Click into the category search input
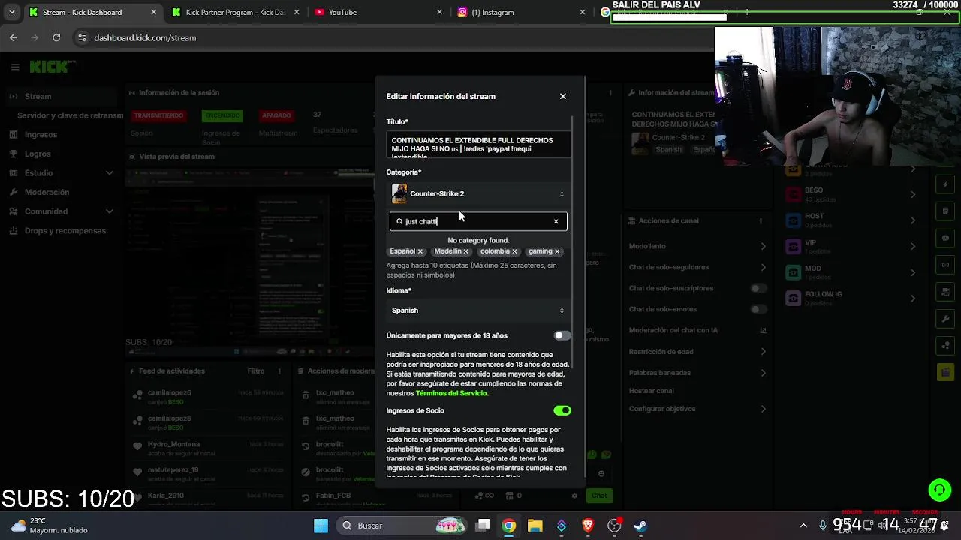 coord(477,221)
